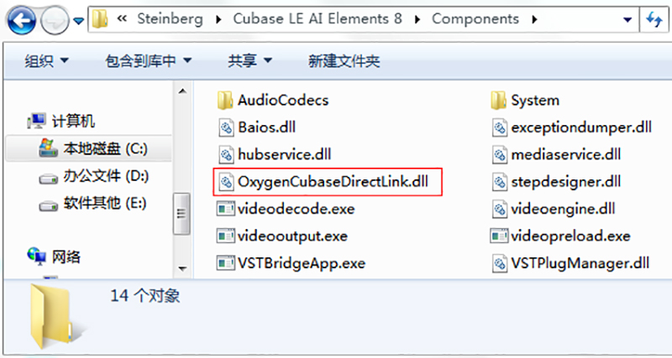Image resolution: width=672 pixels, height=358 pixels.
Task: Click the refresh icon beside address bar
Action: pyautogui.click(x=654, y=20)
